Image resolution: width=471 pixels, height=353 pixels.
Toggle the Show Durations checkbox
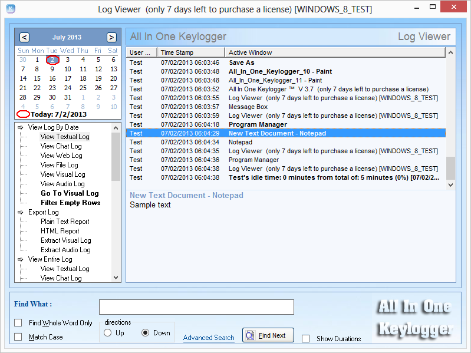(305, 339)
